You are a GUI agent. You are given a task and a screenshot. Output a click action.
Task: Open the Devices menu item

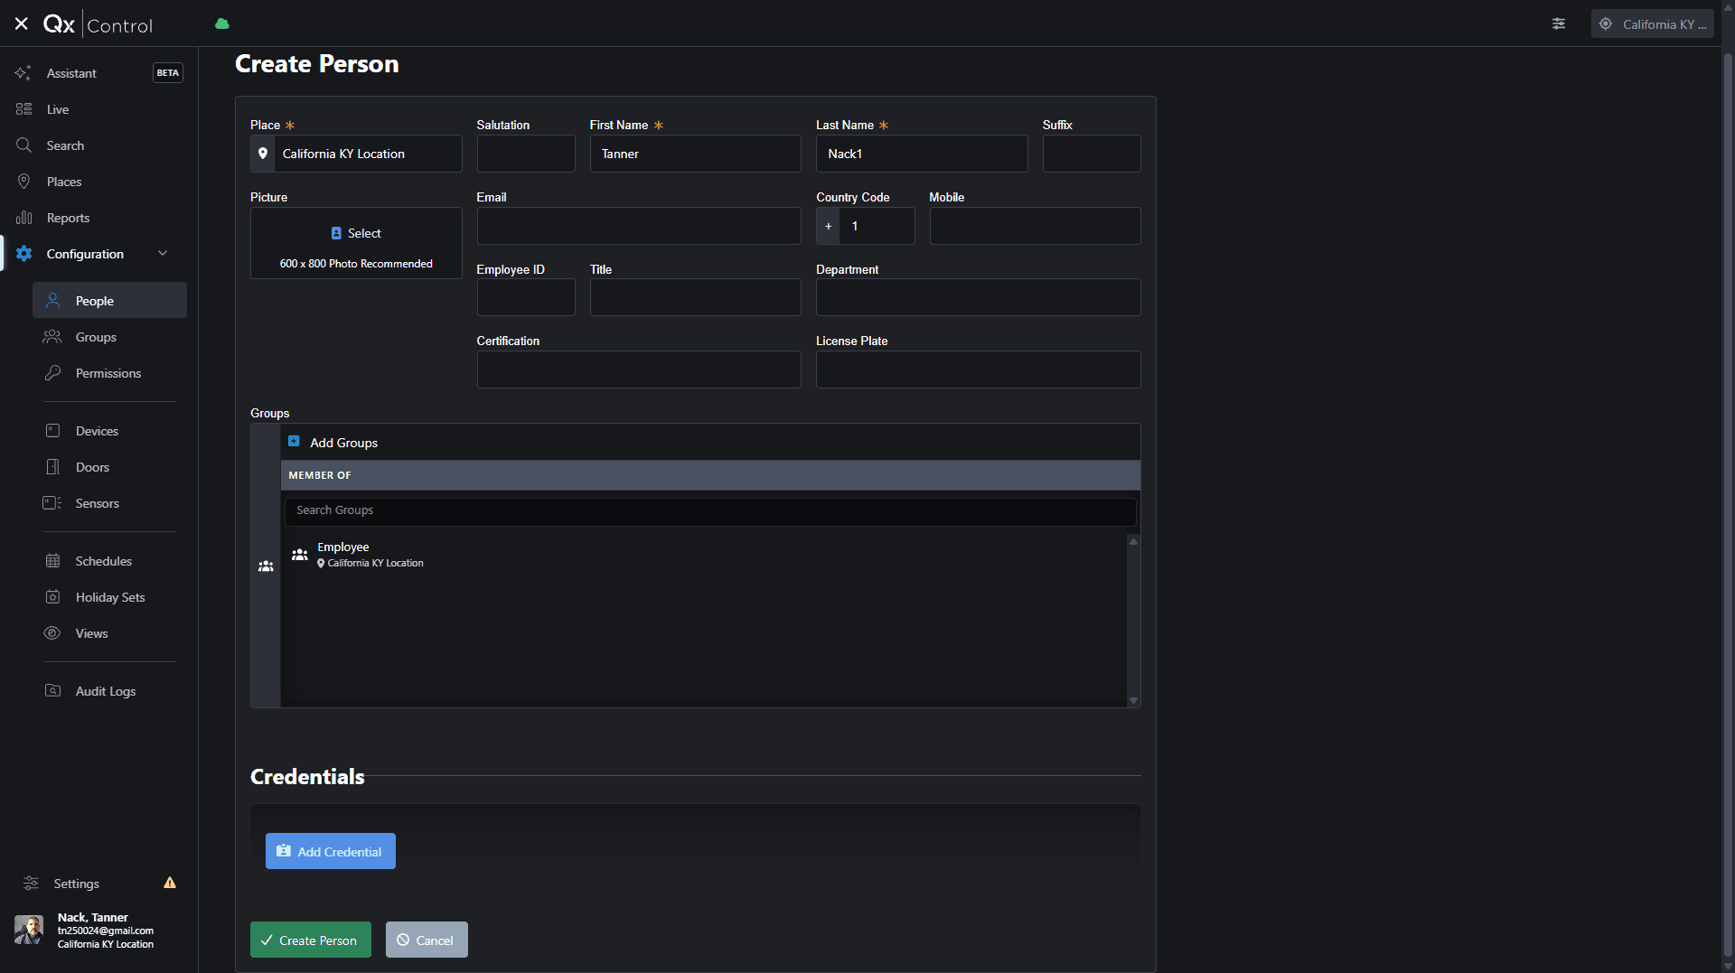pyautogui.click(x=109, y=431)
